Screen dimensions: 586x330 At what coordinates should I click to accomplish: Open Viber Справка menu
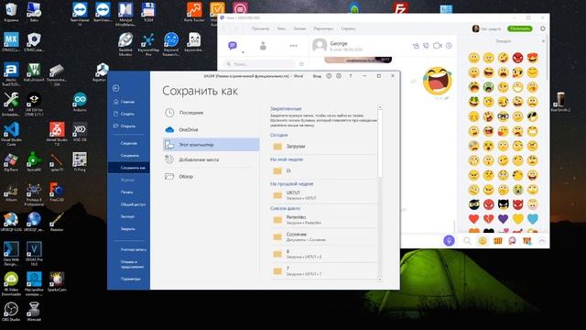(x=348, y=28)
